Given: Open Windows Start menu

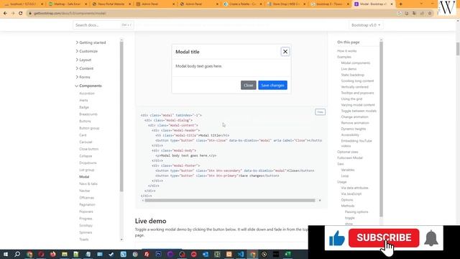Looking at the screenshot, I should [x=6, y=254].
